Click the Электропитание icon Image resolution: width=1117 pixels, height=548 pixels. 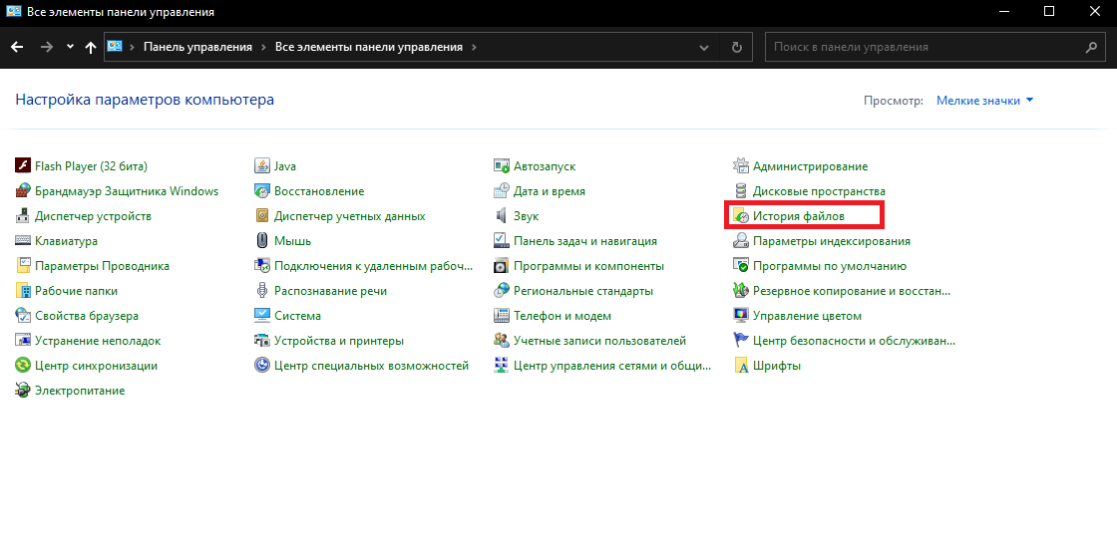pyautogui.click(x=23, y=390)
